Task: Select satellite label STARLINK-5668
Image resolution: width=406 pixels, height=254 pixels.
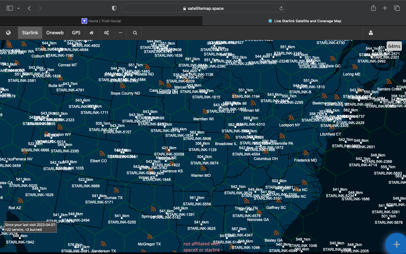Action: pyautogui.click(x=86, y=186)
